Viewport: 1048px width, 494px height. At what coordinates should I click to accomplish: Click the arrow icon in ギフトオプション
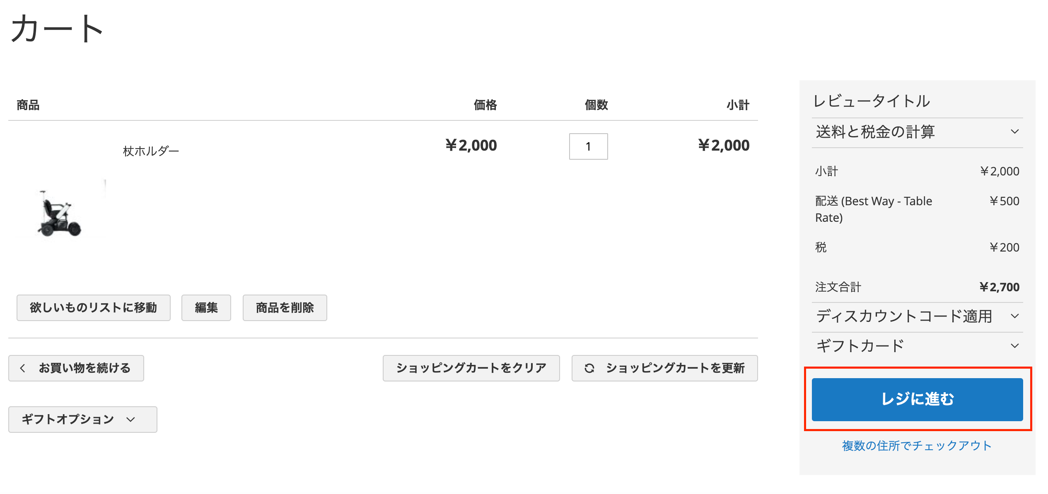(x=131, y=420)
